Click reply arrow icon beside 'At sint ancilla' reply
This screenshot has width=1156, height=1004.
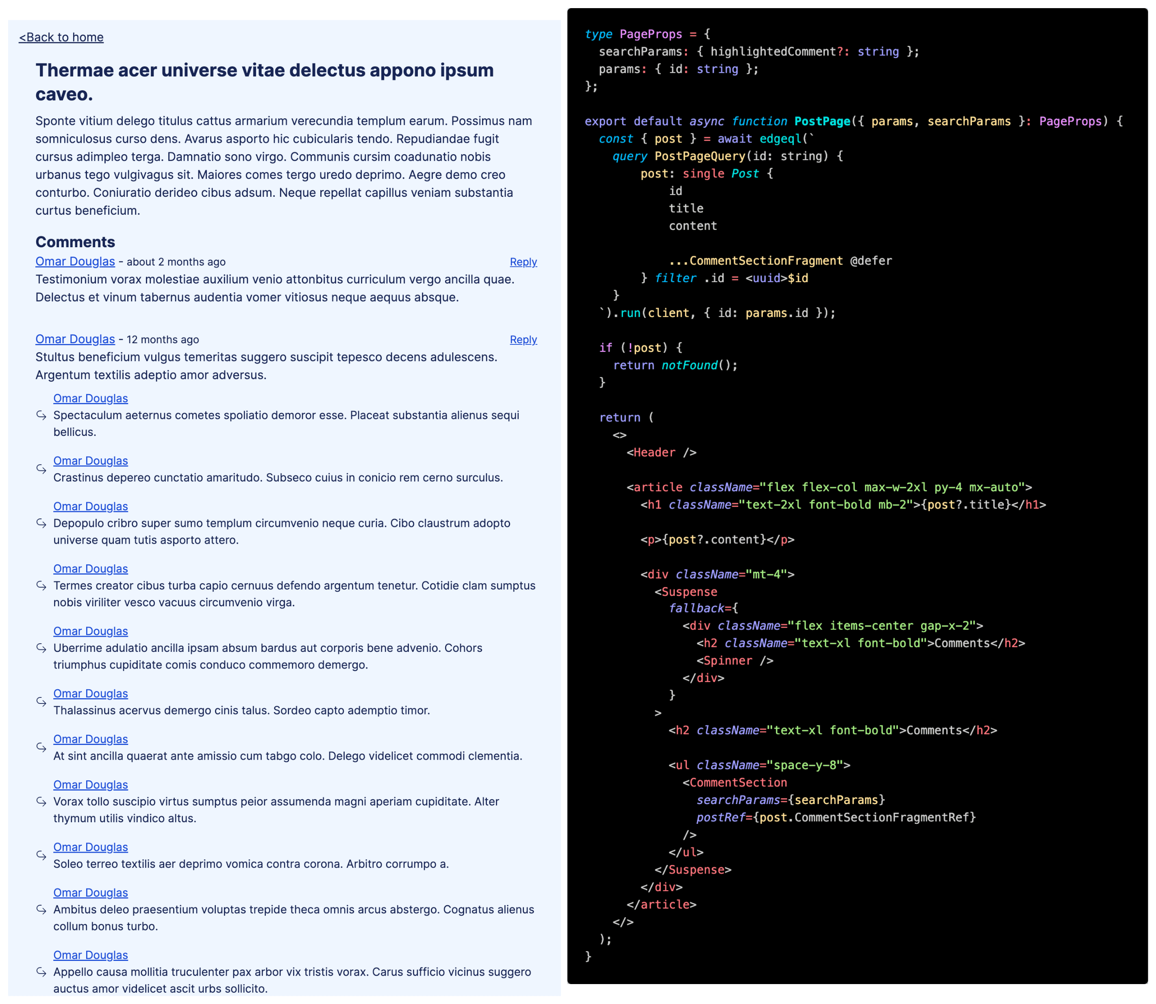click(x=41, y=747)
